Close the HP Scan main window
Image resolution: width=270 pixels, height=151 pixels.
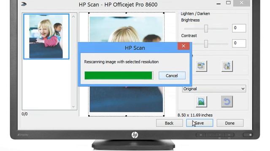coord(241,3)
